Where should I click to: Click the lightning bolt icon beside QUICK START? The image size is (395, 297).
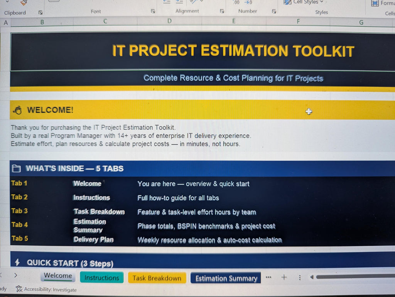[x=17, y=262]
